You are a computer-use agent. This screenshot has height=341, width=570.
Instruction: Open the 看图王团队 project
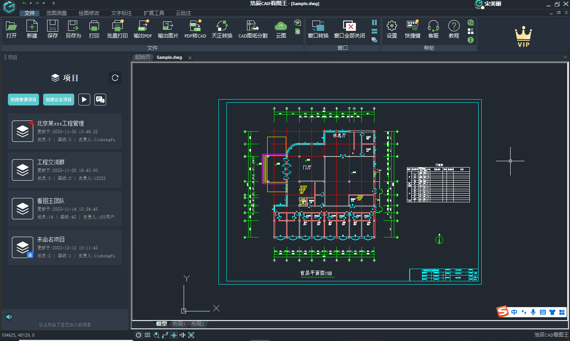click(x=65, y=209)
